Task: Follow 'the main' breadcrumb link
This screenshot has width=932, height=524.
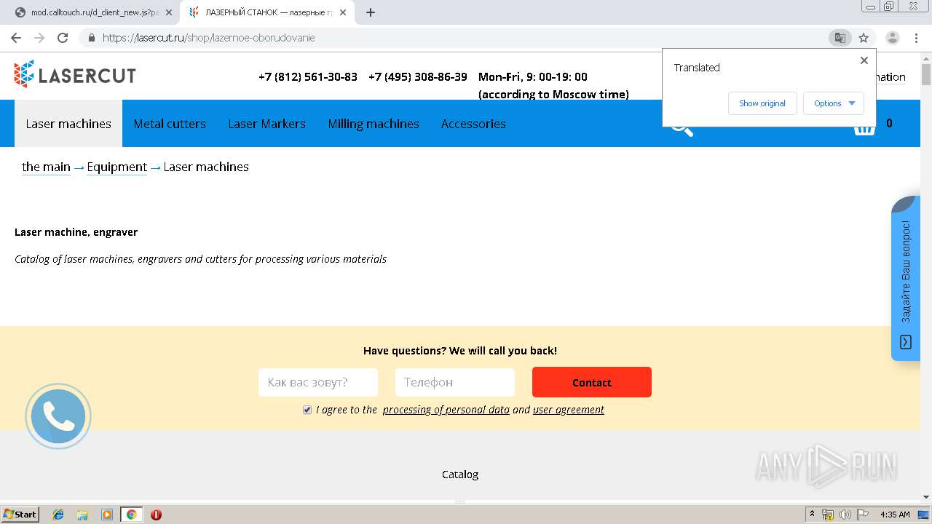Action: (46, 167)
